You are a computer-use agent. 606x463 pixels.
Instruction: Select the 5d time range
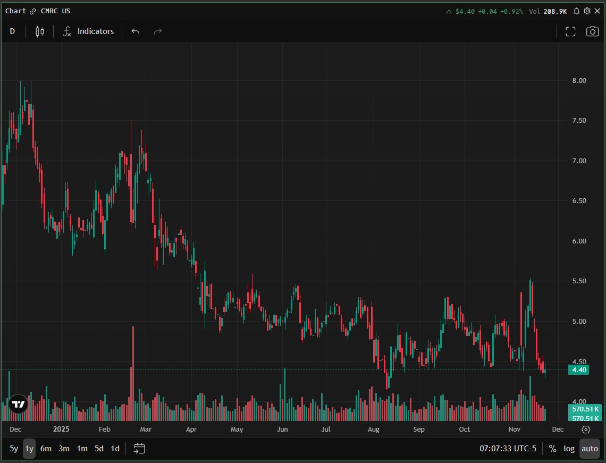99,448
